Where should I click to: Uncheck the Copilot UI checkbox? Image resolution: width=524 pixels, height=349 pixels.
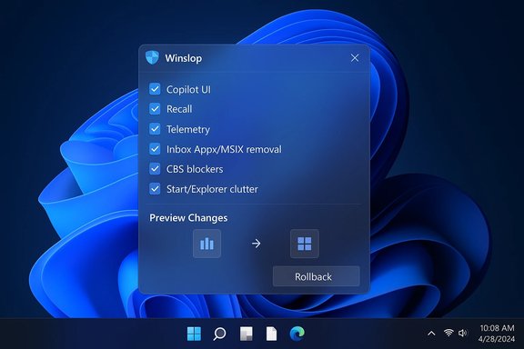pos(155,89)
